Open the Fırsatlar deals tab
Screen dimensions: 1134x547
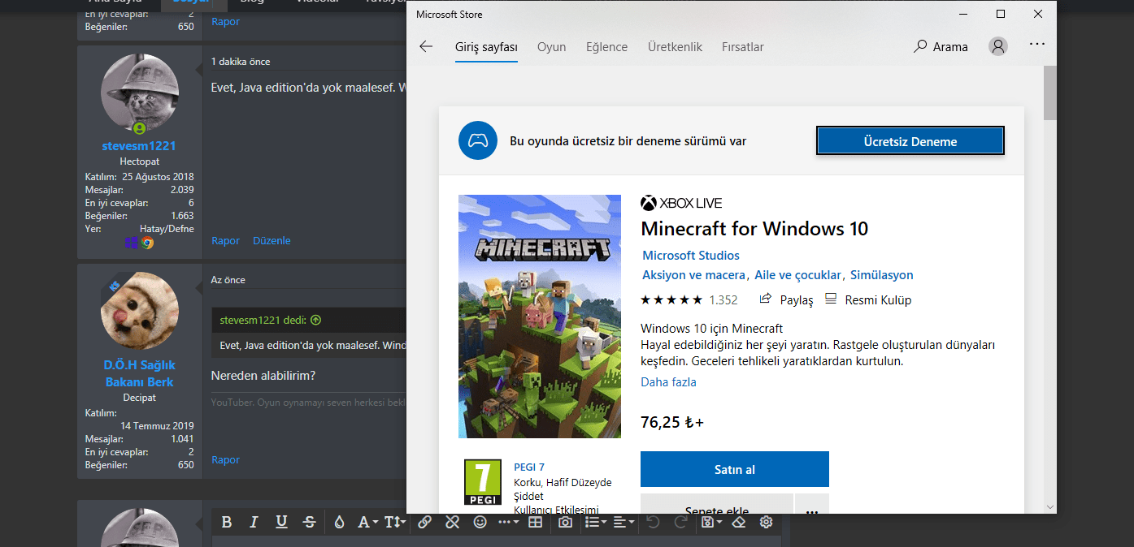click(743, 47)
